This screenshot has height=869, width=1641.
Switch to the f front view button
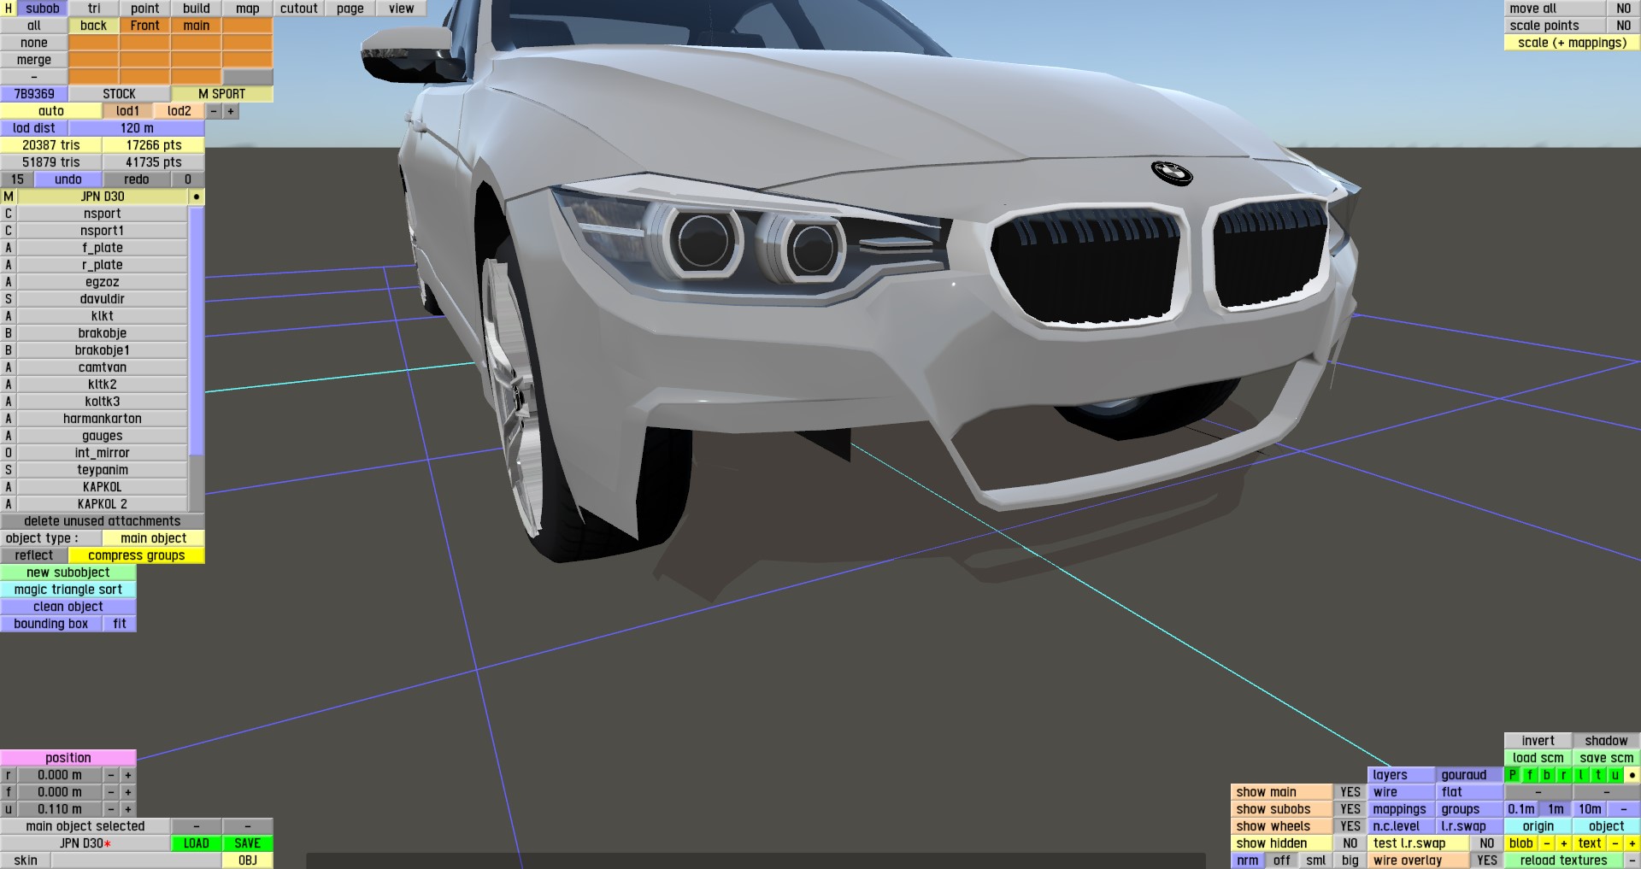(1530, 775)
